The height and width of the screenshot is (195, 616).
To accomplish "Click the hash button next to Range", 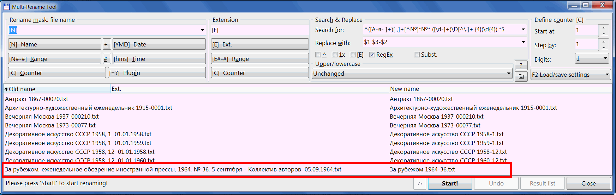I will tap(106, 59).
